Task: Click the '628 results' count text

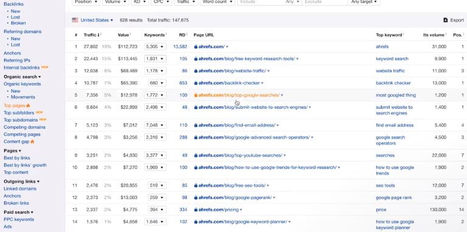Action: [131, 20]
